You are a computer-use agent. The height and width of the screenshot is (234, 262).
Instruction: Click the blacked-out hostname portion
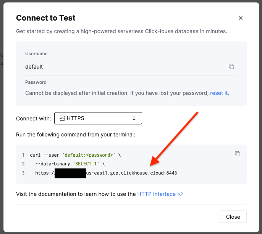click(x=70, y=173)
